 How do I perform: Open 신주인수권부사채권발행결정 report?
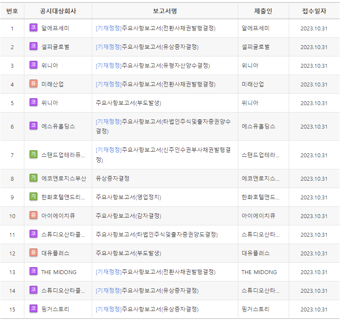click(x=163, y=155)
